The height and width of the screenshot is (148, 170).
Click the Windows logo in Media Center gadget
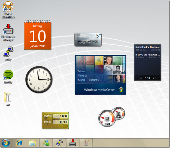[x=121, y=90]
